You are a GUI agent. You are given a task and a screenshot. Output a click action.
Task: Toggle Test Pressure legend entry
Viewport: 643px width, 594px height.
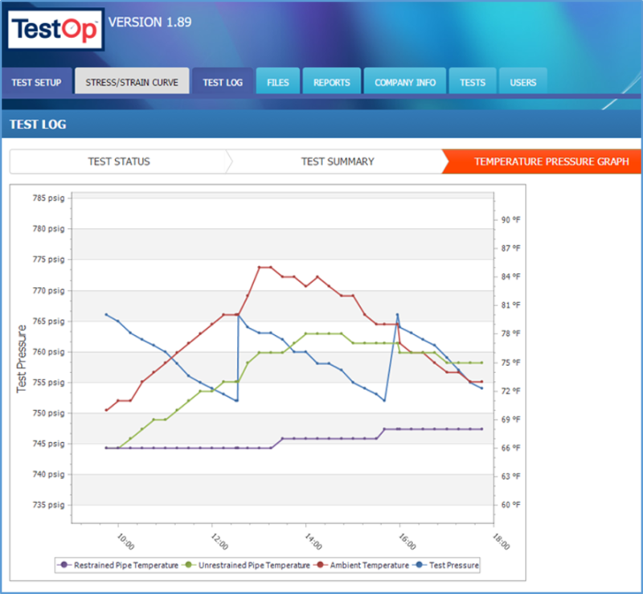(x=448, y=565)
